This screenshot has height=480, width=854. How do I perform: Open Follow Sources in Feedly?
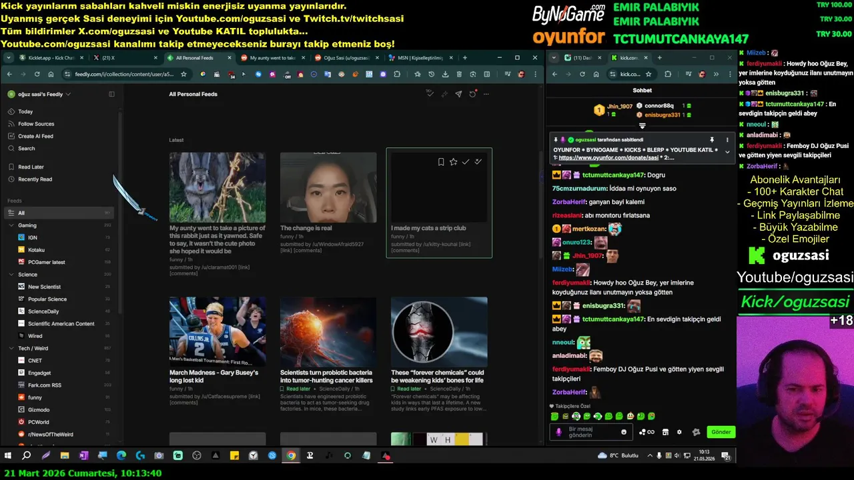[x=36, y=124]
